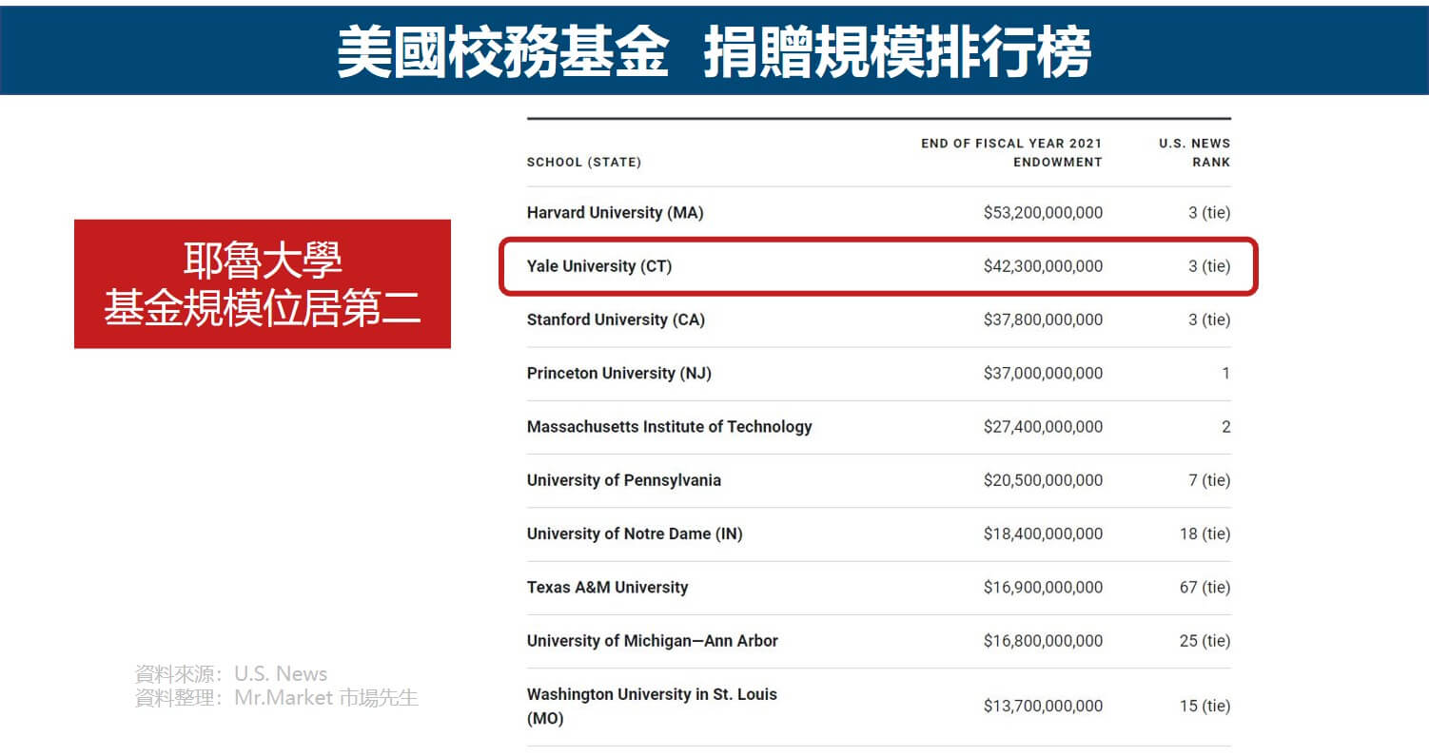The image size is (1429, 756).
Task: Click the $53,200,000,000 endowment value
Action: coord(1043,213)
